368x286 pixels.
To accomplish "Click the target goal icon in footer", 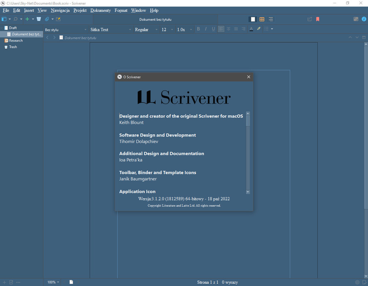I will [x=357, y=282].
